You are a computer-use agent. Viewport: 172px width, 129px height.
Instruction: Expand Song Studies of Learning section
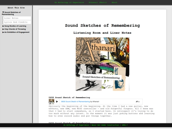14,26
